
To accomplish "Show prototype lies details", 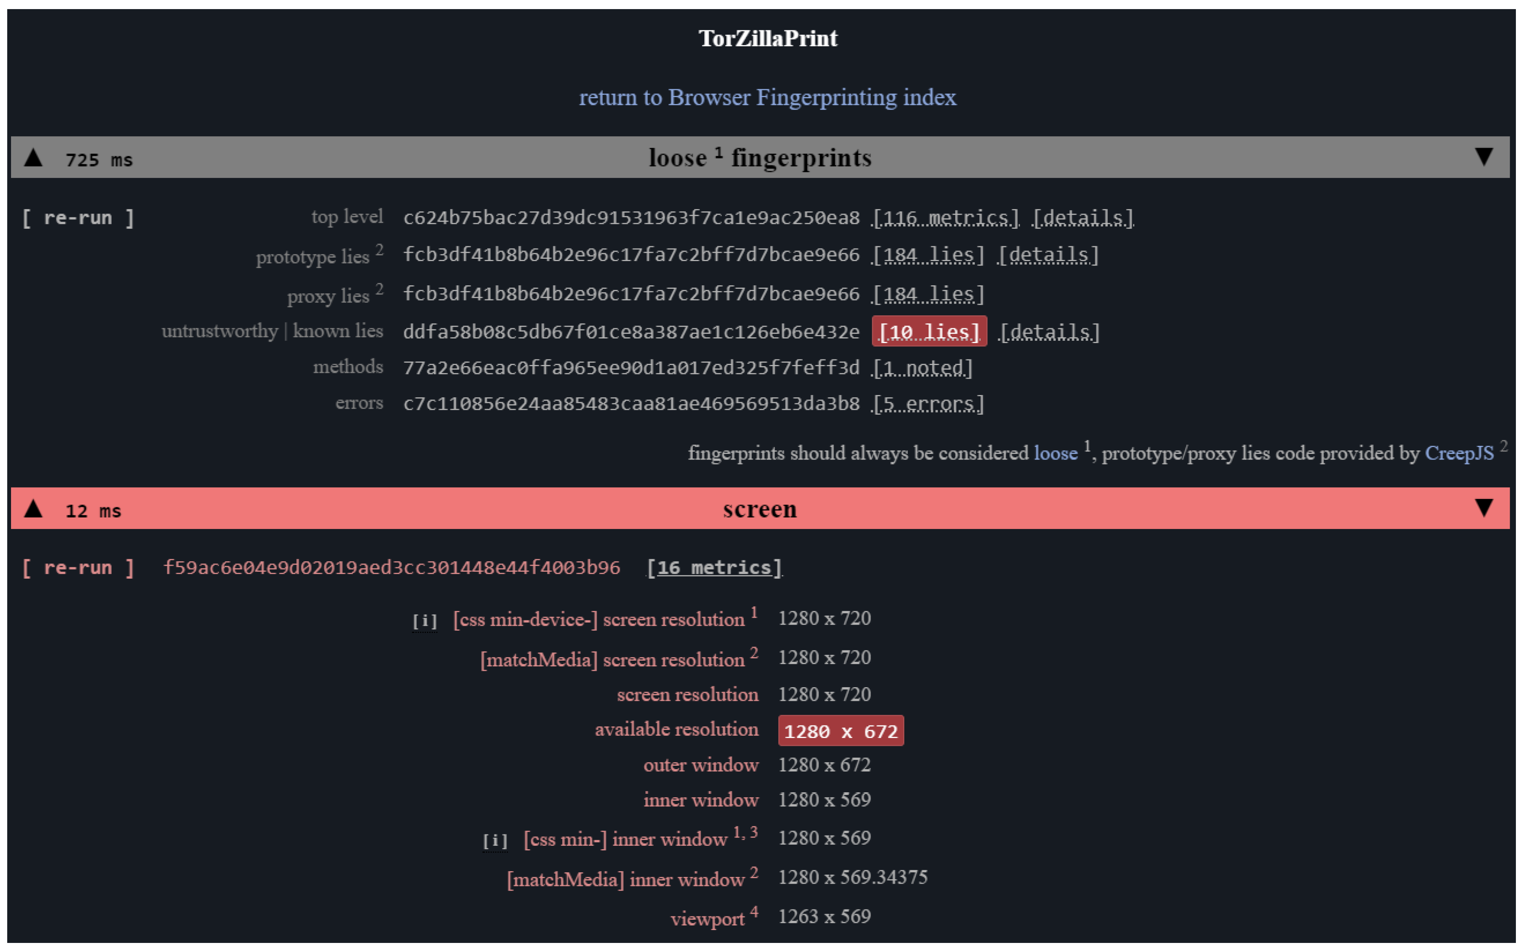I will [x=1048, y=255].
